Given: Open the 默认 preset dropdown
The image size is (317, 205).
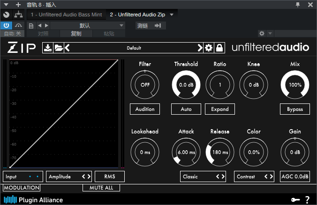Looking at the screenshot, I should tap(88, 26).
